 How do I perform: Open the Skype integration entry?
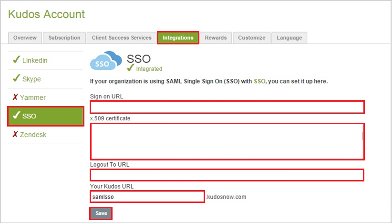click(x=45, y=79)
